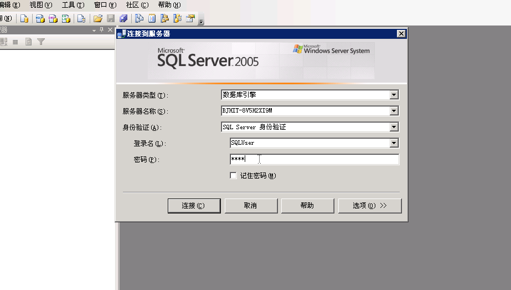
Task: Open the 编辑(E) menu
Action: 10,5
